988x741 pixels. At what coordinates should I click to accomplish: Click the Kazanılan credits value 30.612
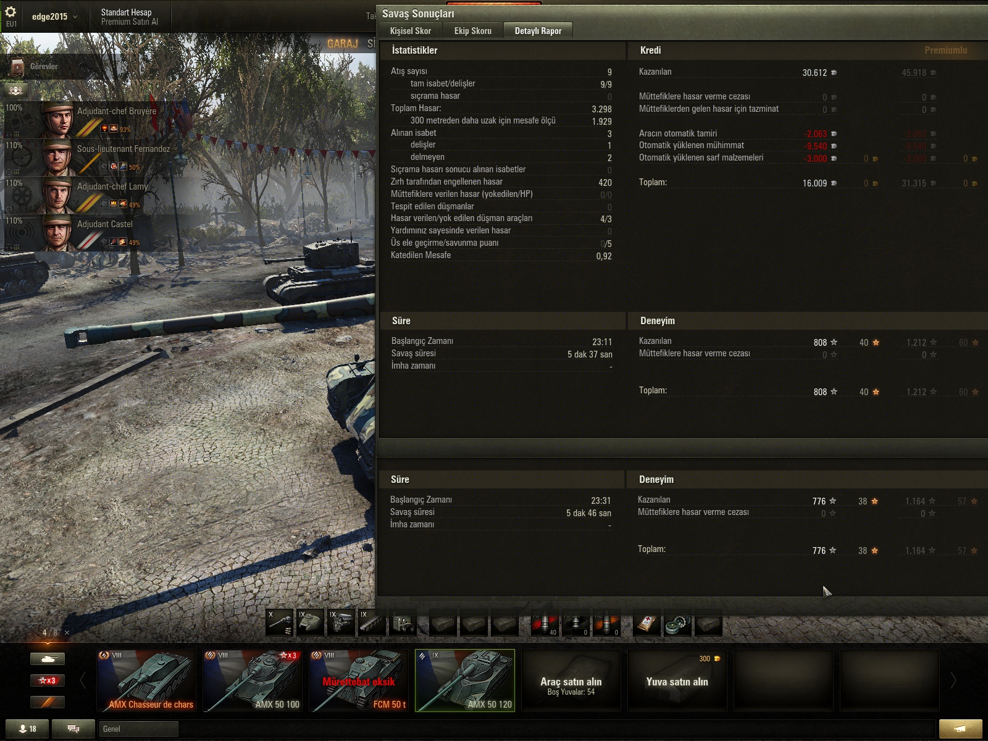[x=814, y=72]
